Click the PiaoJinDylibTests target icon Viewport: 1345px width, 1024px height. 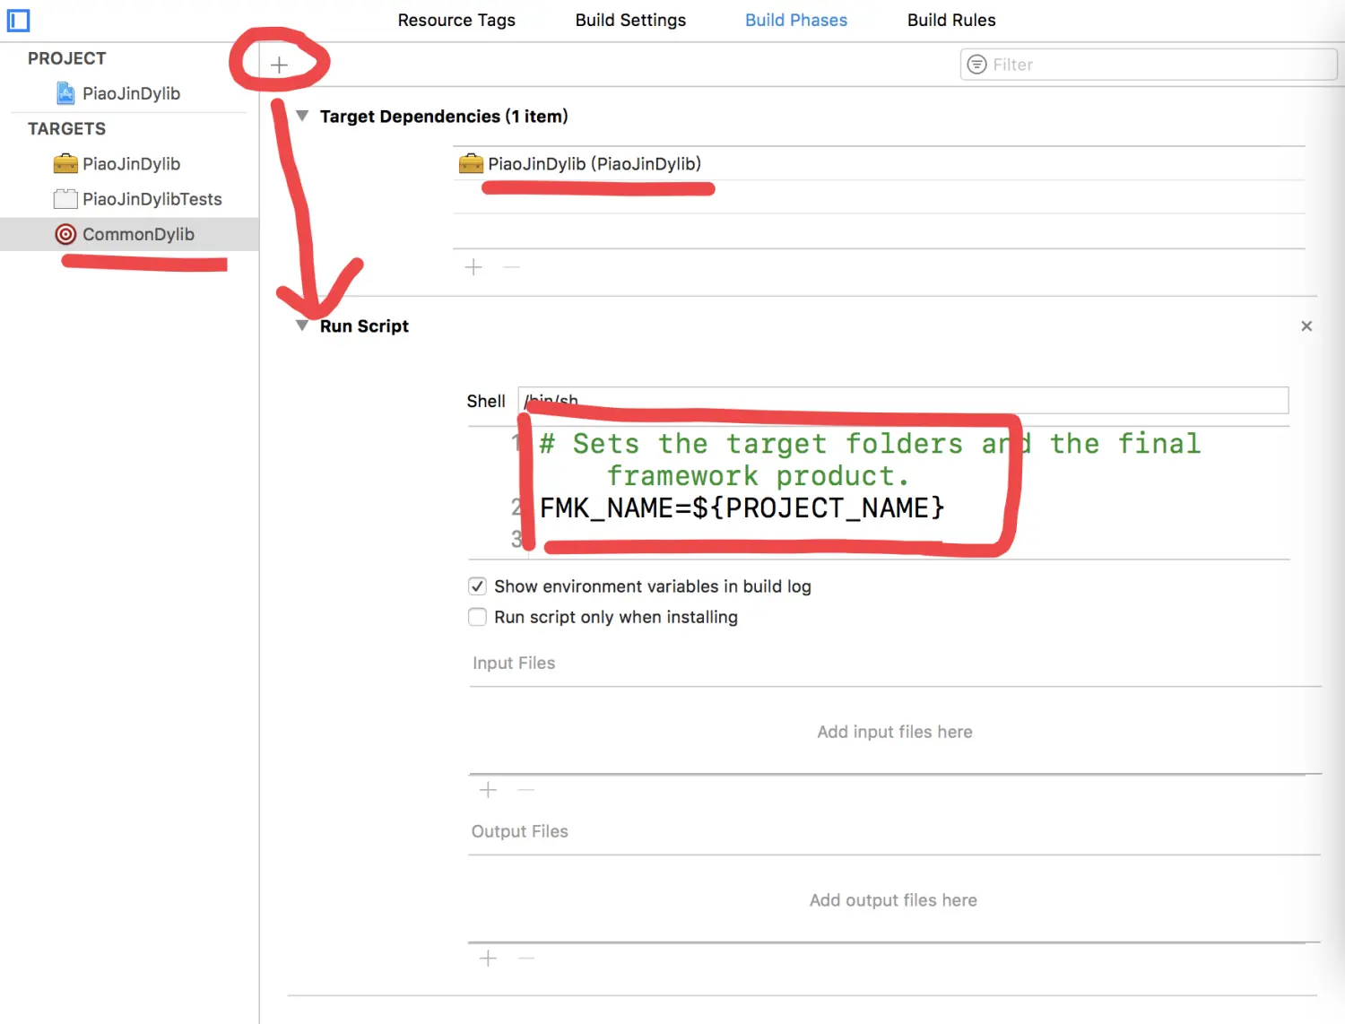[65, 199]
